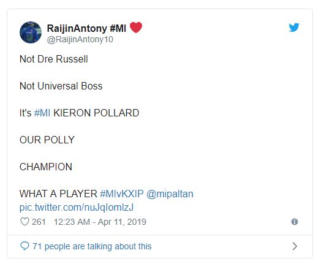Click the red heart emoji in name
The height and width of the screenshot is (264, 324).
click(136, 28)
